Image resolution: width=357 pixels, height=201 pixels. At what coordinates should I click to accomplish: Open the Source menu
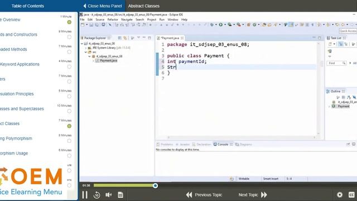click(x=100, y=20)
